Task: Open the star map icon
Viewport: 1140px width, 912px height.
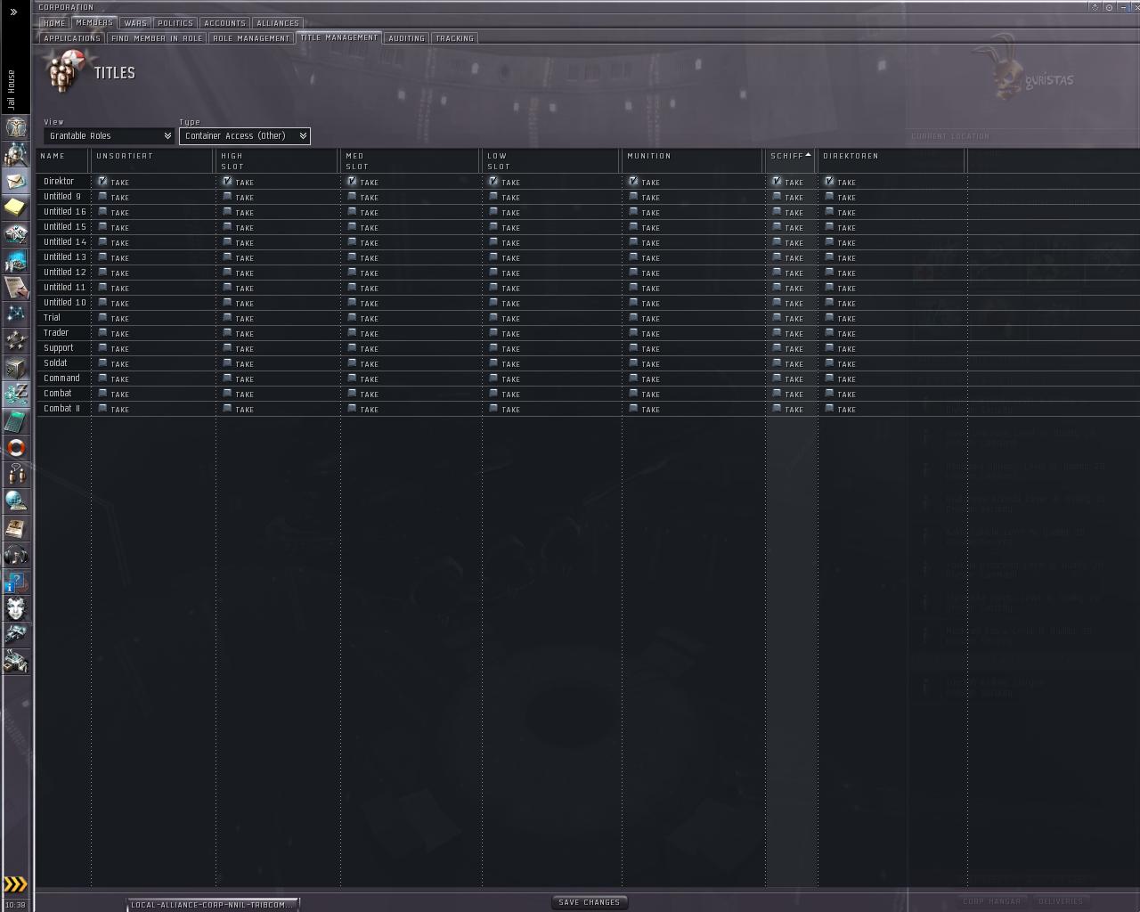Action: coord(16,314)
